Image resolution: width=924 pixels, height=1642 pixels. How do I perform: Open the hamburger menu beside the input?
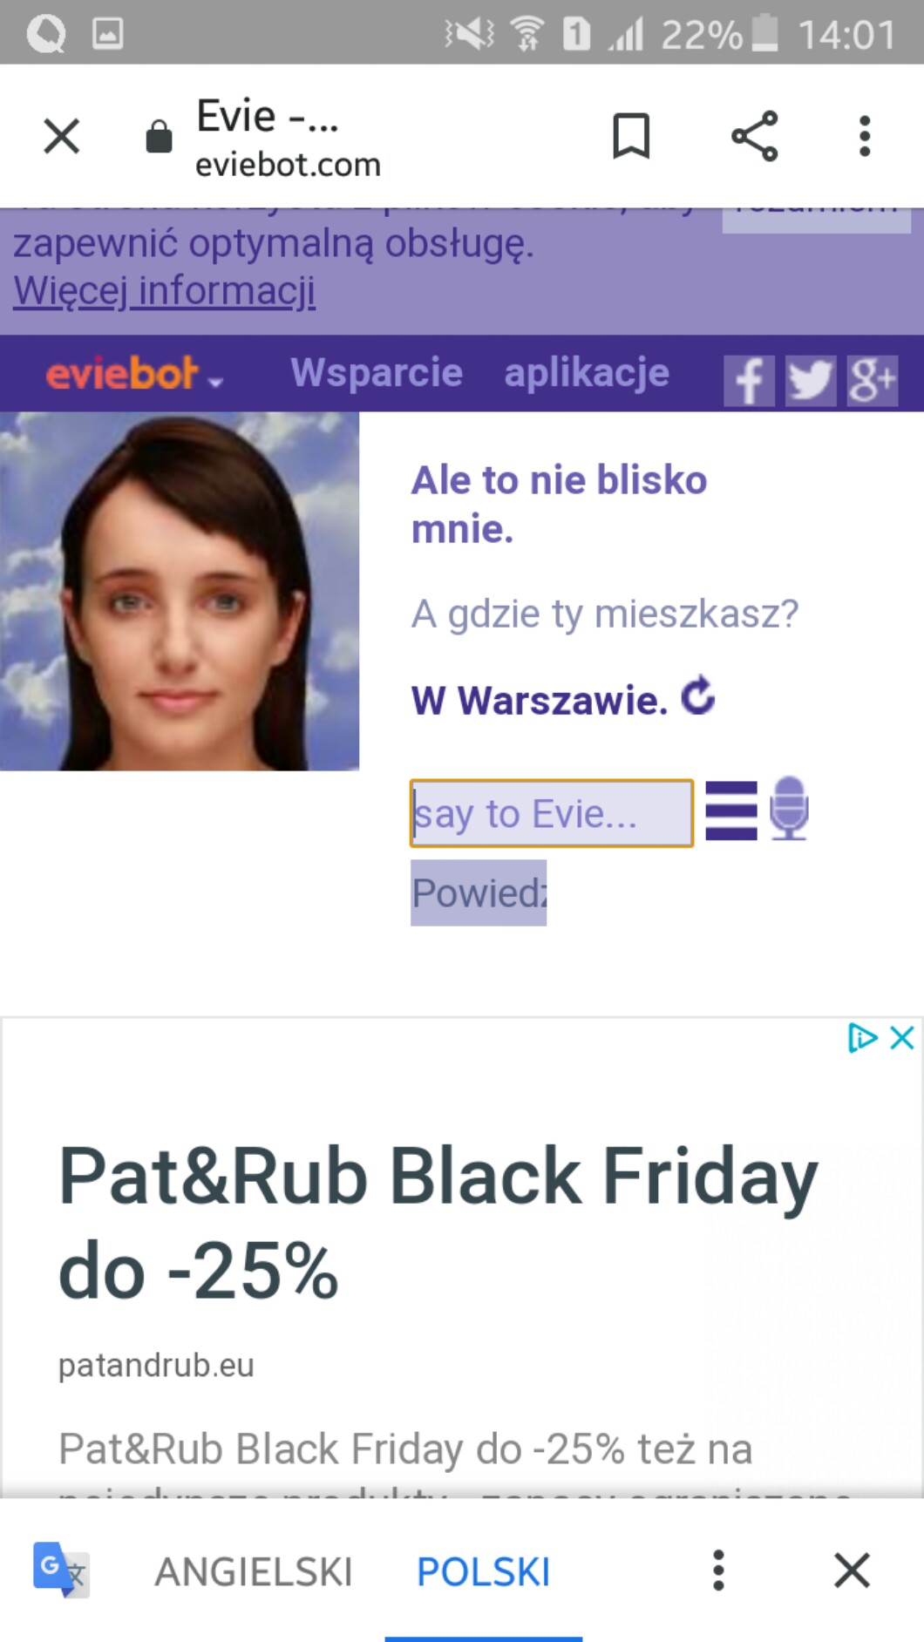point(730,811)
